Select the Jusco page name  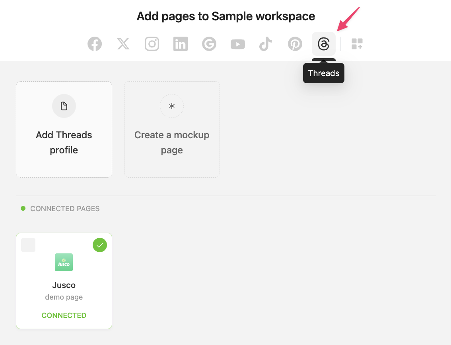64,285
